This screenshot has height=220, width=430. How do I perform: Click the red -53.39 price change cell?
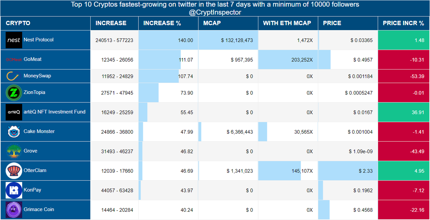pos(404,76)
